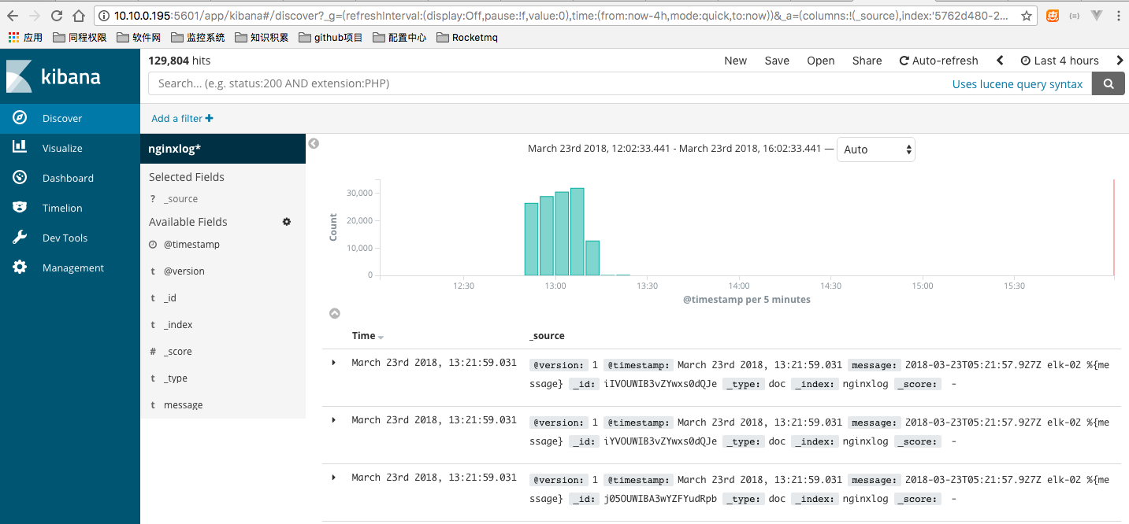The image size is (1129, 524).
Task: Click the tallest histogram bar
Action: (577, 231)
